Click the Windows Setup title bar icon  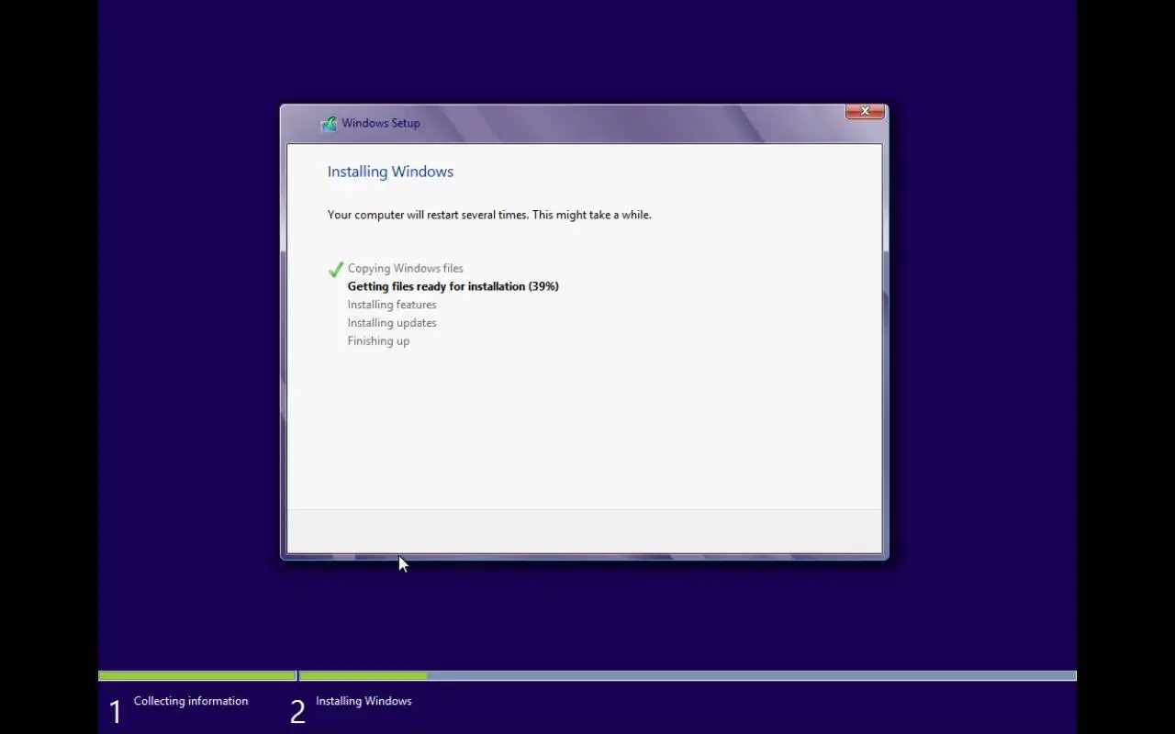click(329, 124)
